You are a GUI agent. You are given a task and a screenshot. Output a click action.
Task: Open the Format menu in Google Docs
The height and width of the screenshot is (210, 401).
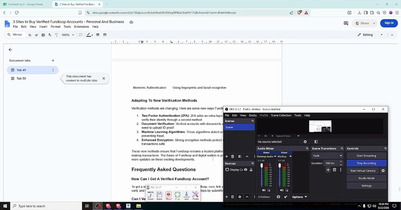(55, 27)
